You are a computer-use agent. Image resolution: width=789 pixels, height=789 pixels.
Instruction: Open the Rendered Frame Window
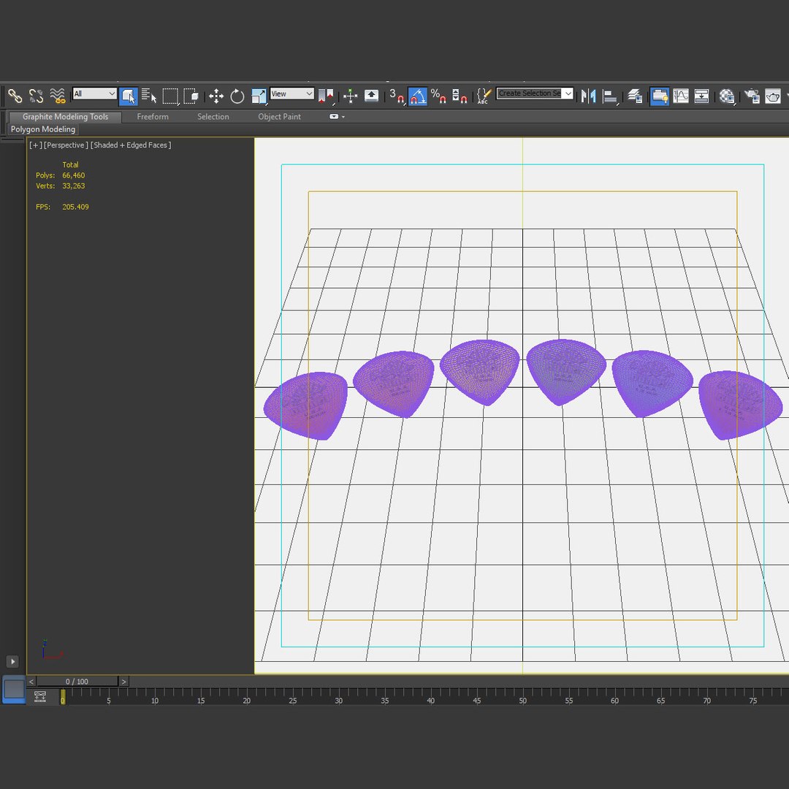[773, 96]
